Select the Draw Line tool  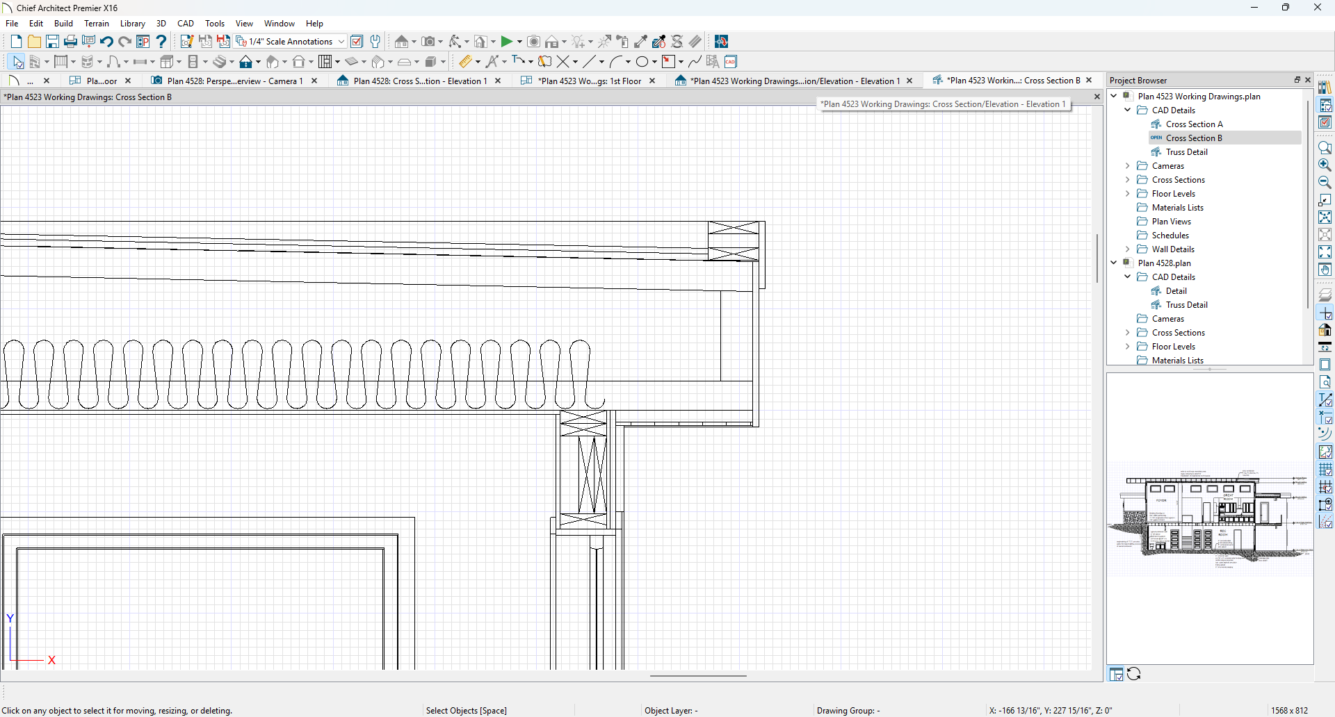(x=589, y=62)
